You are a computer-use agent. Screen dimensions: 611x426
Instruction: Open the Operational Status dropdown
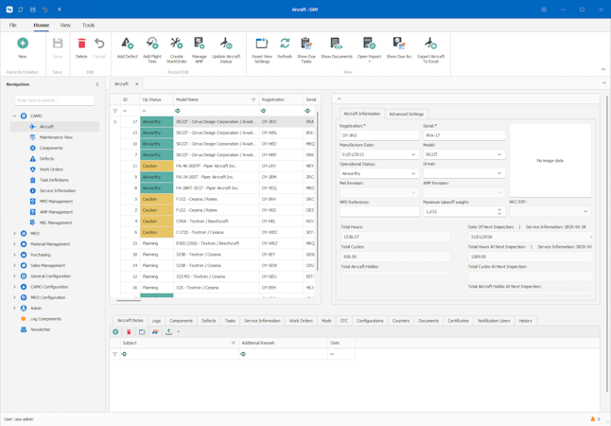(x=413, y=173)
